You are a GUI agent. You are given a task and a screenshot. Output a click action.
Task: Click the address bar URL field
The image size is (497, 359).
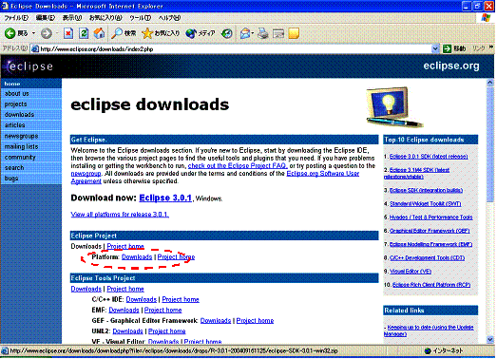click(x=235, y=48)
